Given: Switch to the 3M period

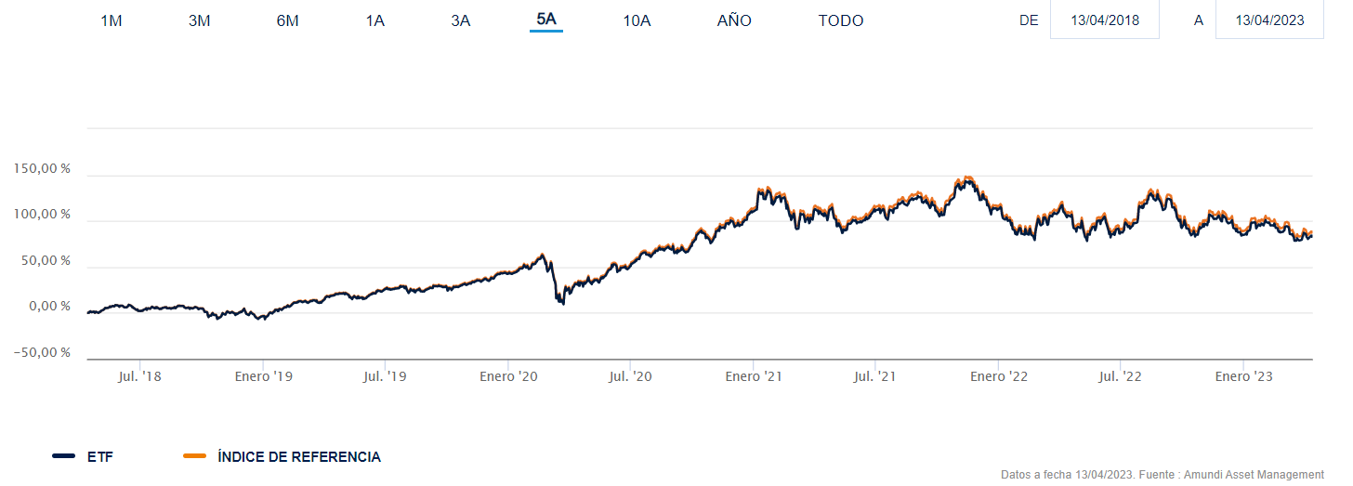Looking at the screenshot, I should tap(200, 20).
